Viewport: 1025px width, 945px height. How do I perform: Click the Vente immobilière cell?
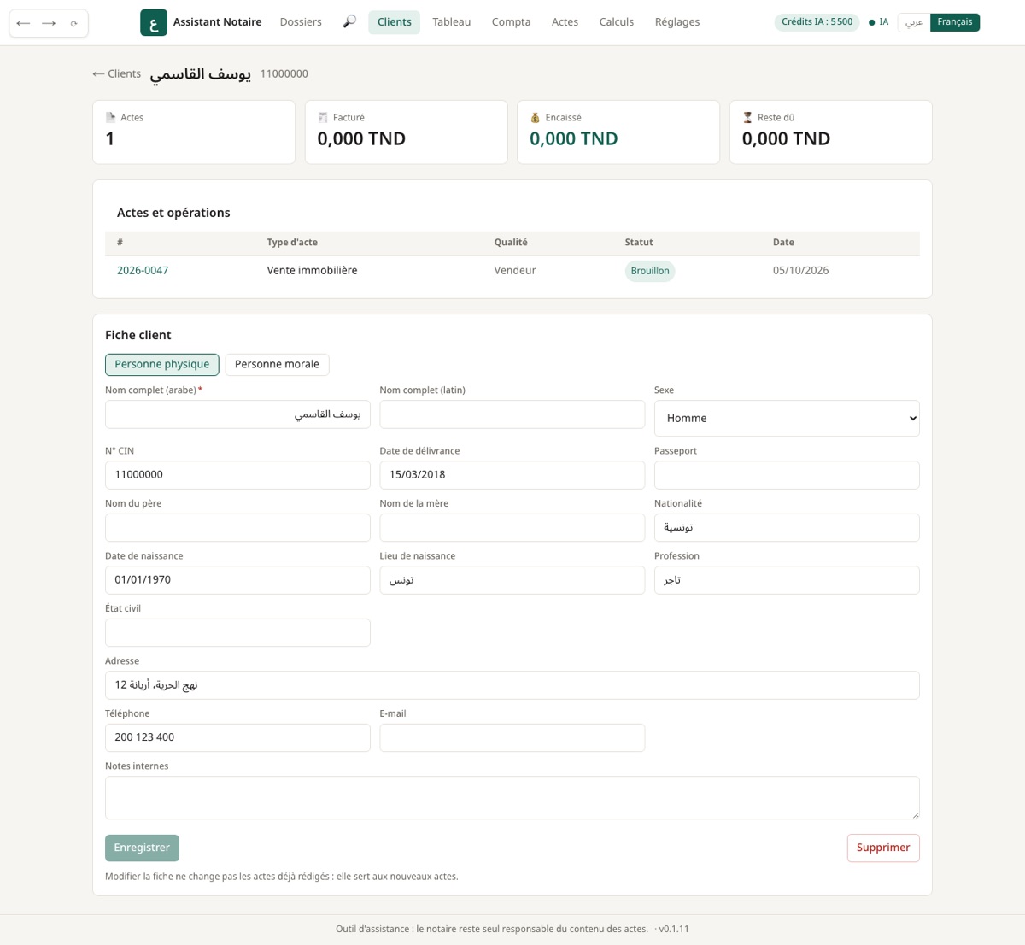312,270
